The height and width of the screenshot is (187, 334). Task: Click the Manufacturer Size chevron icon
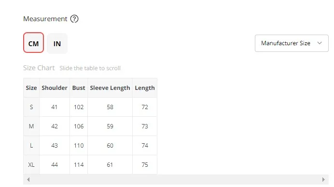tap(320, 43)
